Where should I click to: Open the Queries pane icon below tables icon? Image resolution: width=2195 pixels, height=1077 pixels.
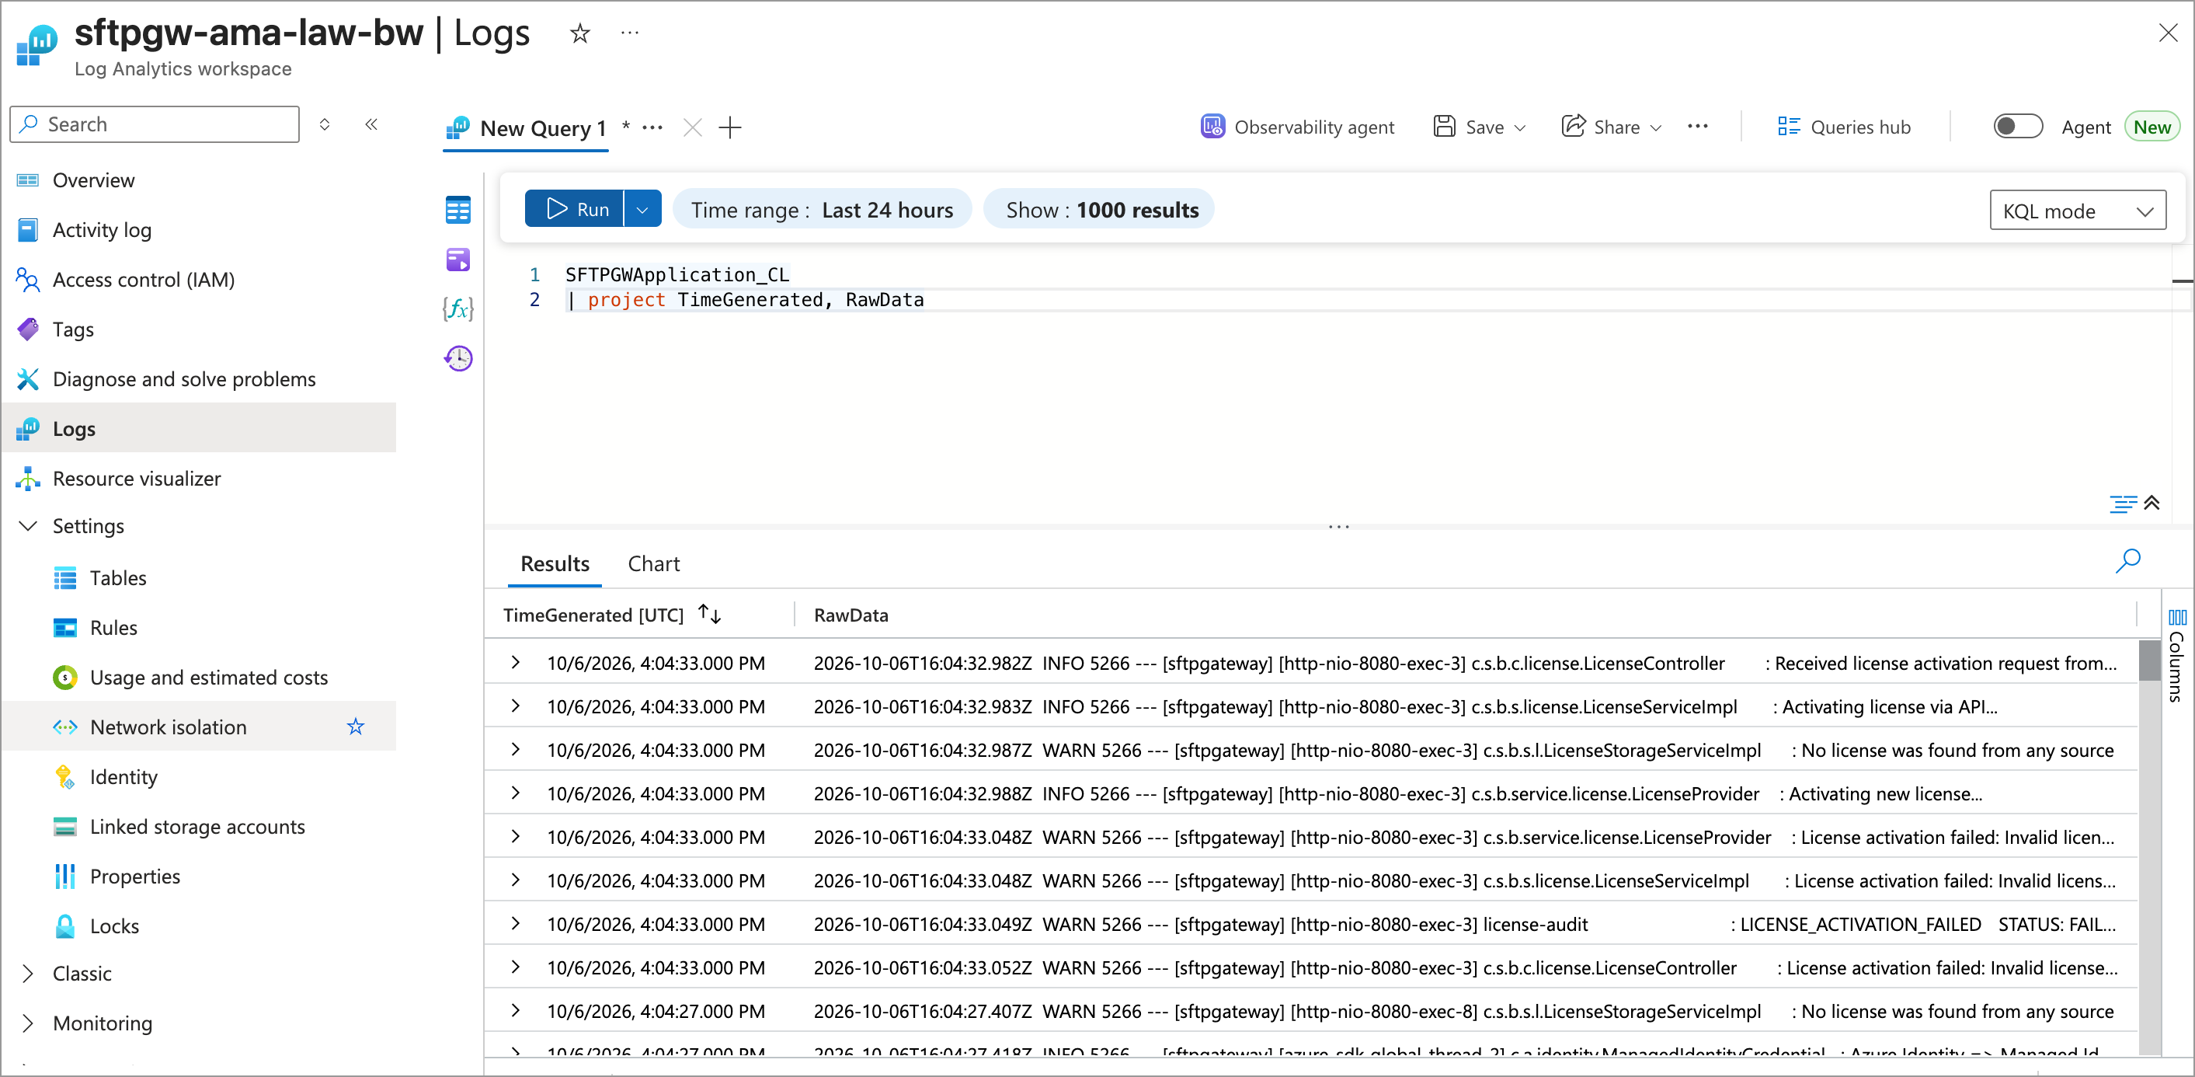point(457,260)
